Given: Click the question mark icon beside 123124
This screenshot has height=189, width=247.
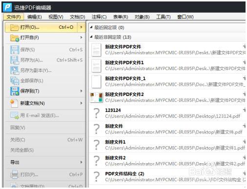Looking at the screenshot, I should (97, 113).
